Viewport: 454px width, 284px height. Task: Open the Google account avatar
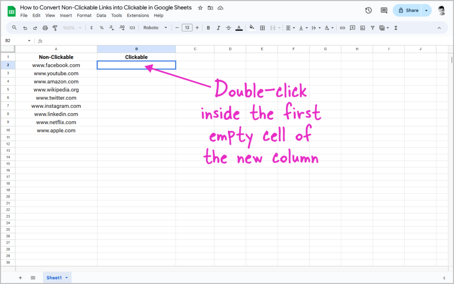(x=441, y=11)
